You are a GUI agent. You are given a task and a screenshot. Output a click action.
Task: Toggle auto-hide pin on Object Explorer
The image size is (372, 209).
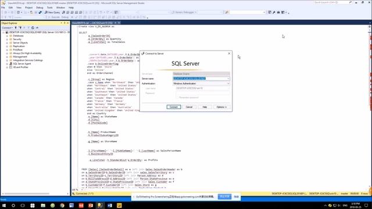(65, 23)
